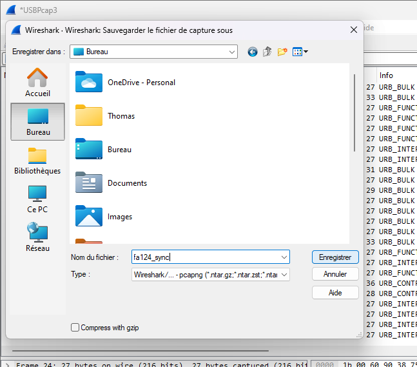Viewport: 417px width, 367px height.
Task: Expand the file Type dropdown
Action: tap(284, 275)
